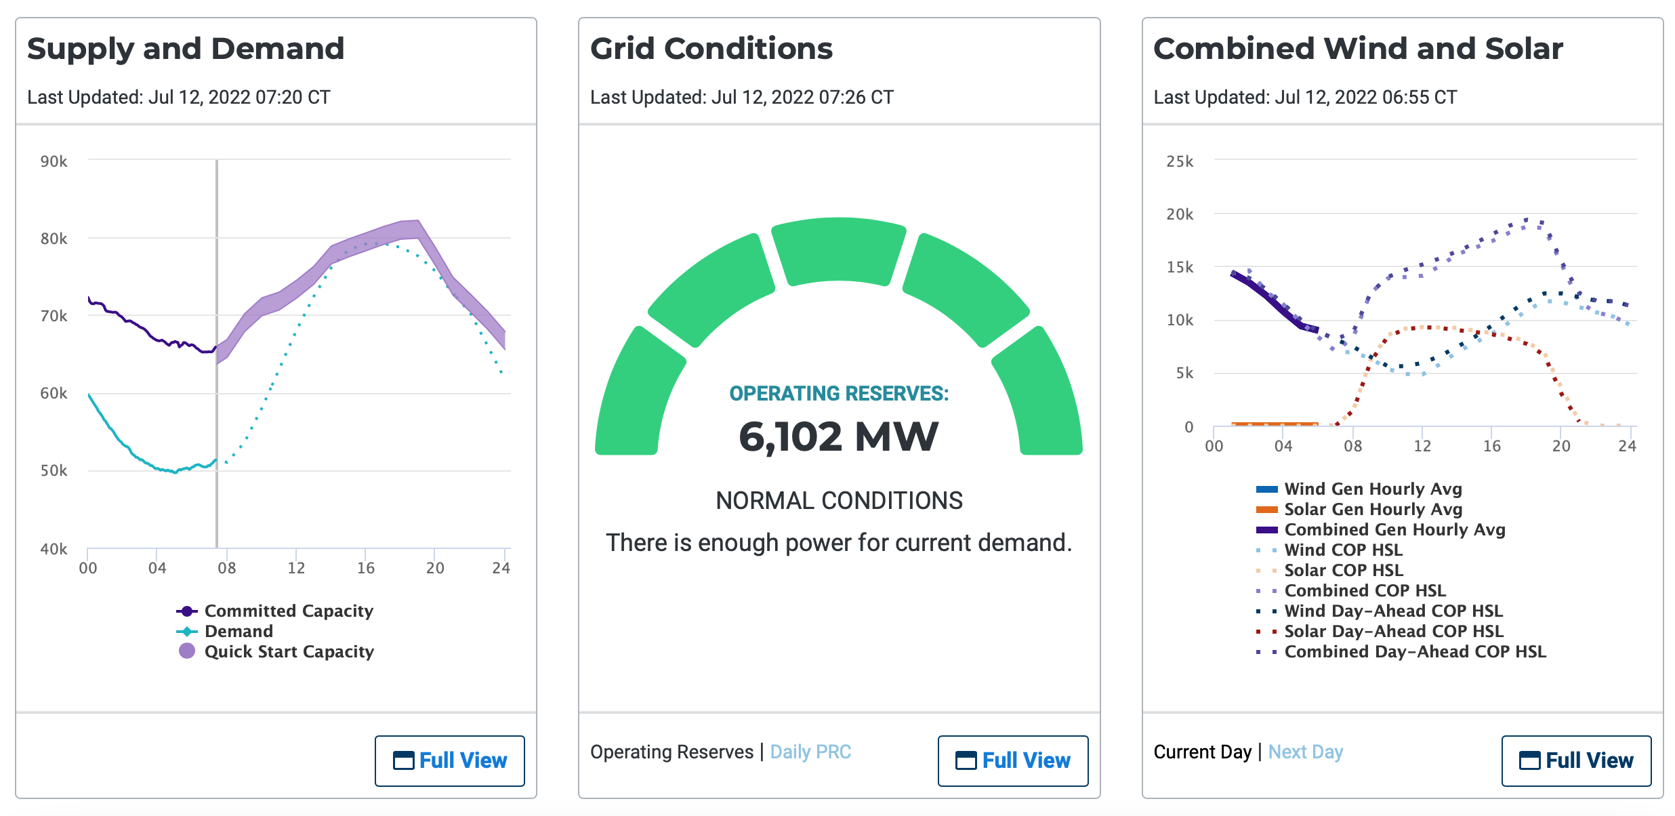Toggle Quick Start Capacity legend circle
The image size is (1675, 816).
coord(187,651)
